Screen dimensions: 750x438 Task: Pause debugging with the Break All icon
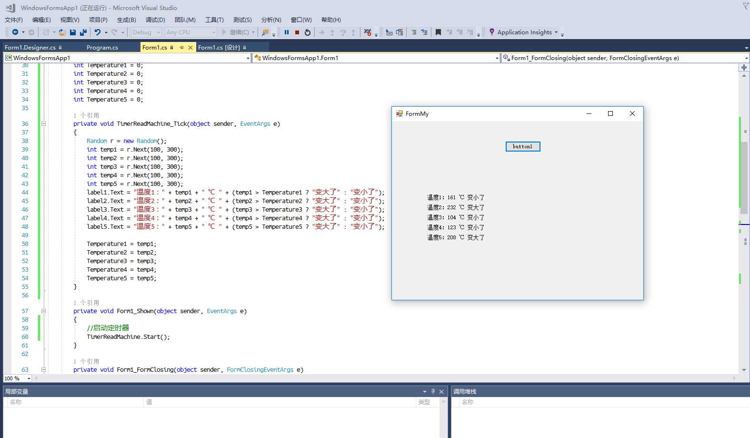tap(287, 32)
